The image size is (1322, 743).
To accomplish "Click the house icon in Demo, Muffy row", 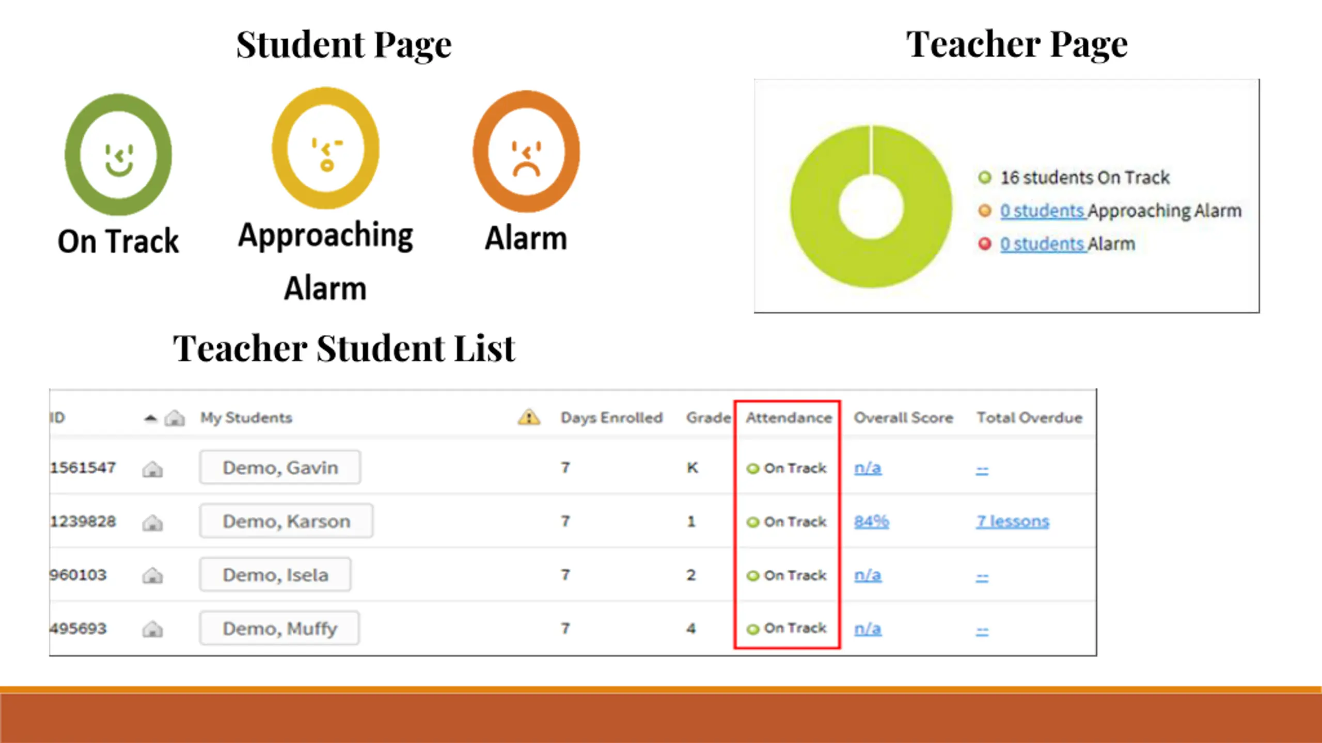I will point(152,629).
